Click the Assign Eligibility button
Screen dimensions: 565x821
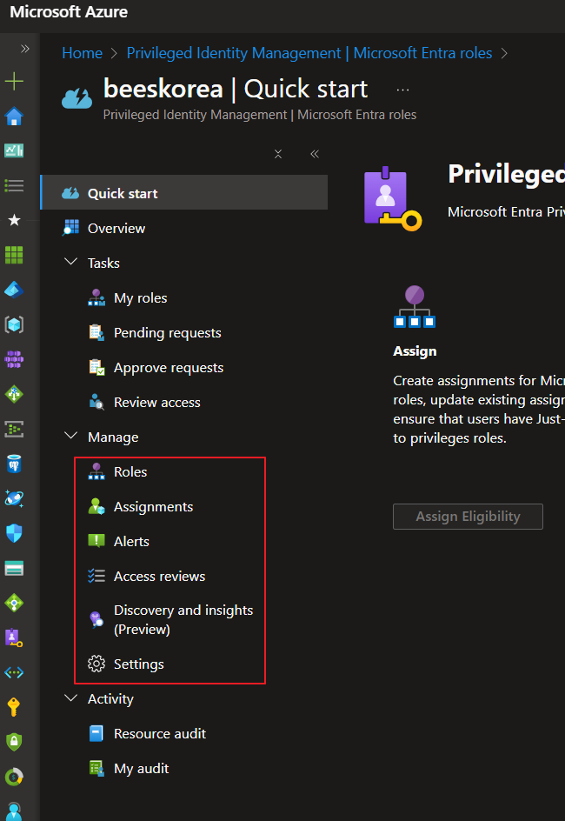coord(468,517)
